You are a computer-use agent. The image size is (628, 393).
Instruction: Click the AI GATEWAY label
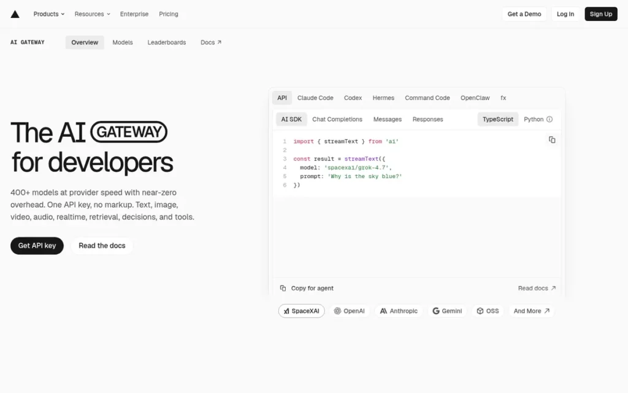[27, 42]
